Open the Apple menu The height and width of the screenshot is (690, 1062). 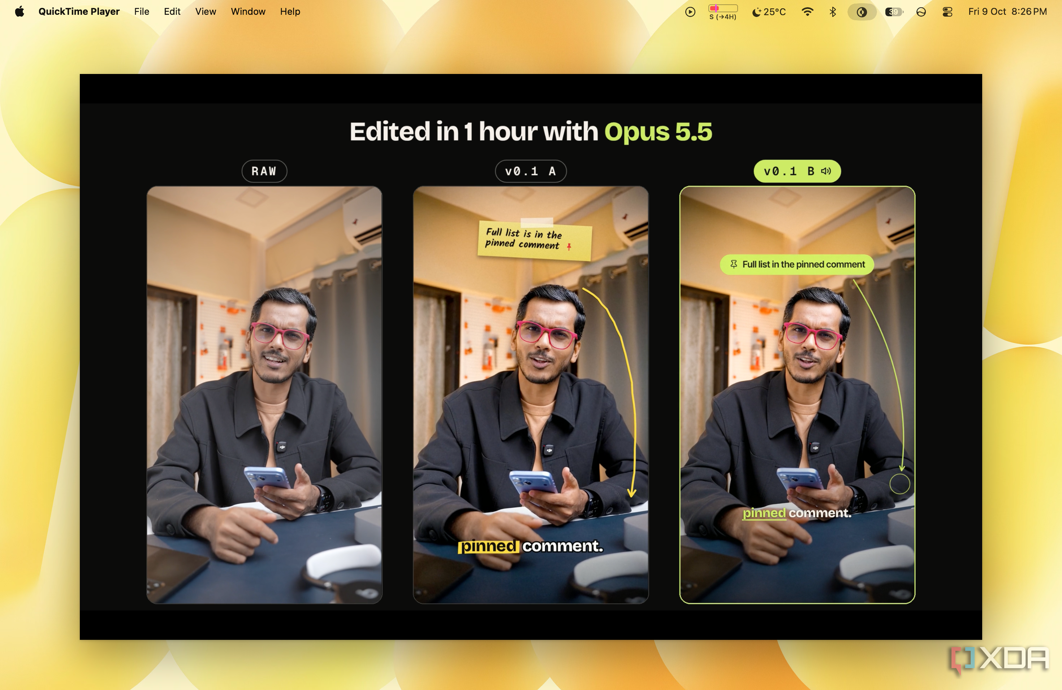[19, 12]
